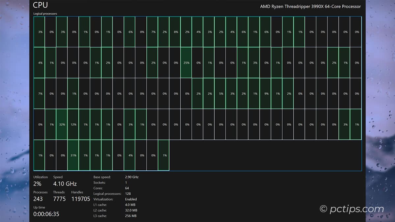Click the processor cell showing 5%
This screenshot has width=395, height=222.
pos(220,94)
